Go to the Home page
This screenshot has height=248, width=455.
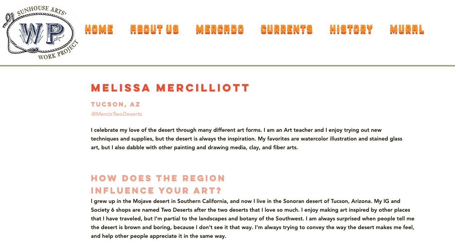click(99, 29)
